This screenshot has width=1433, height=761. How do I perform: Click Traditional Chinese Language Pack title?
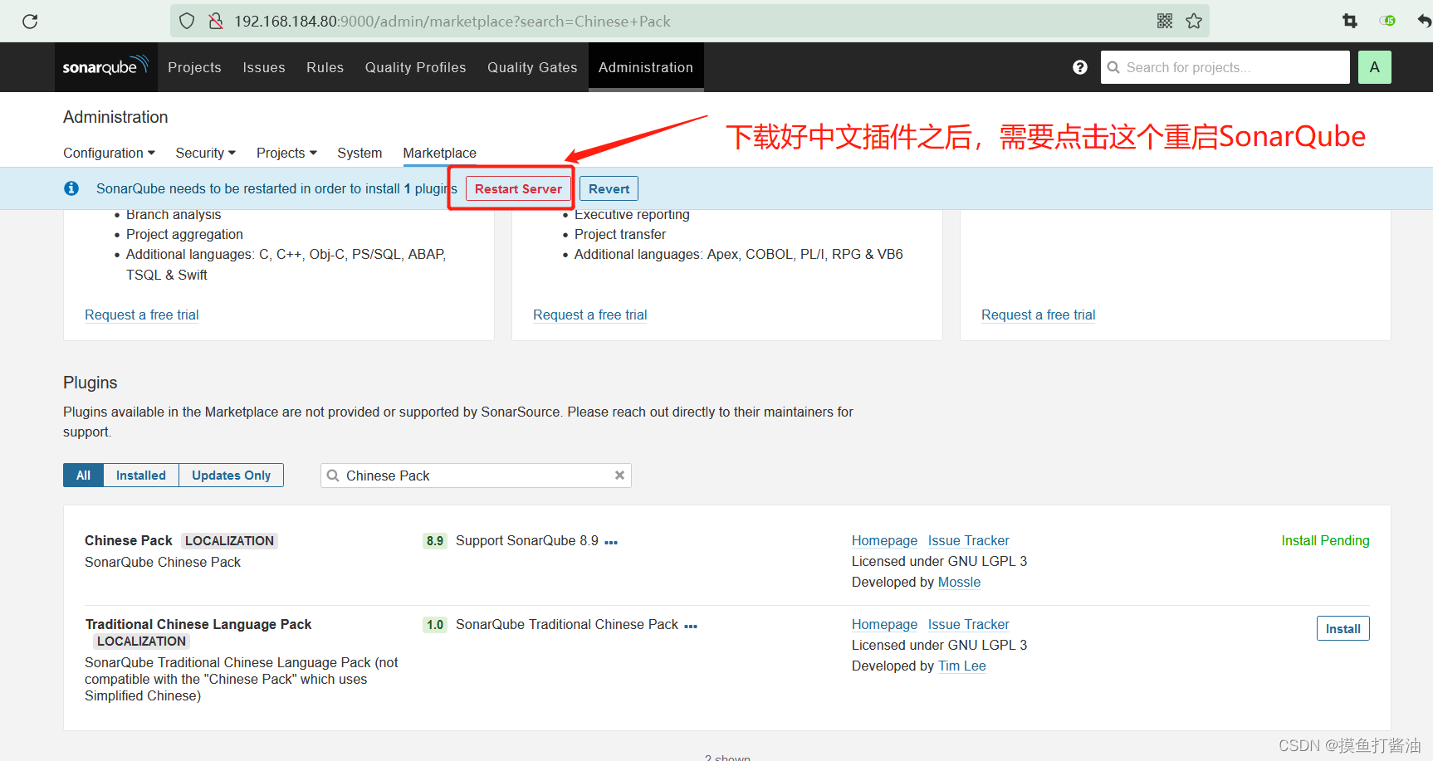click(198, 624)
